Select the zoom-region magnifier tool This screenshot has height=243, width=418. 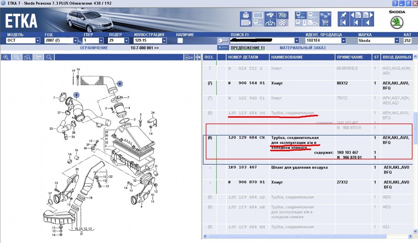[27, 57]
